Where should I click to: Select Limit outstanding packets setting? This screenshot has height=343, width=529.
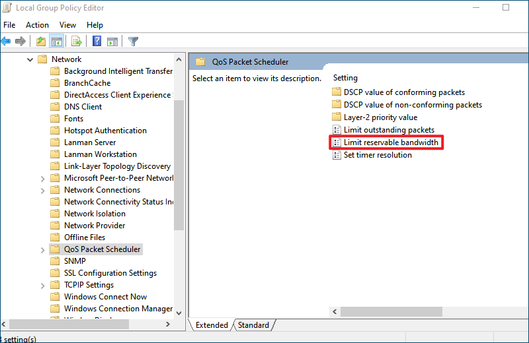(389, 130)
